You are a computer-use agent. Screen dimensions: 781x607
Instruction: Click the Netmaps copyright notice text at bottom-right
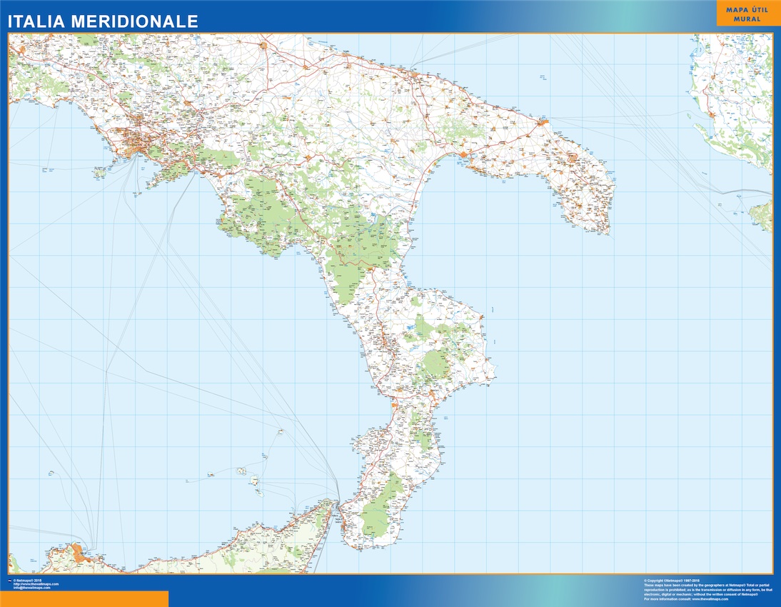tap(707, 587)
